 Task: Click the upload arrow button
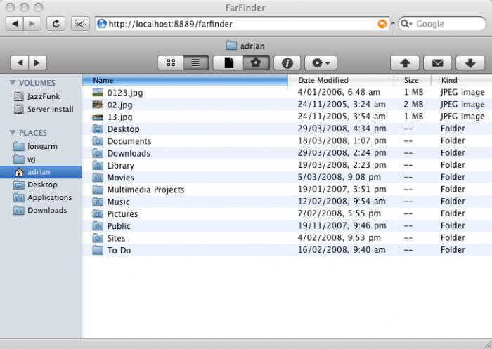tap(406, 63)
